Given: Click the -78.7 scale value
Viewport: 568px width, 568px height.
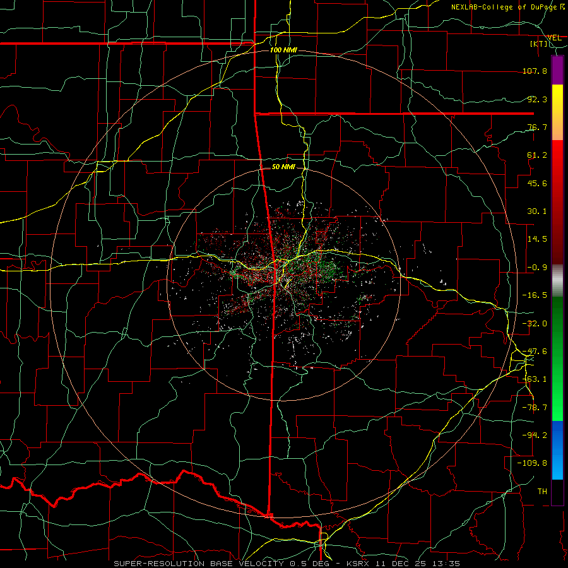Looking at the screenshot, I should (x=535, y=408).
